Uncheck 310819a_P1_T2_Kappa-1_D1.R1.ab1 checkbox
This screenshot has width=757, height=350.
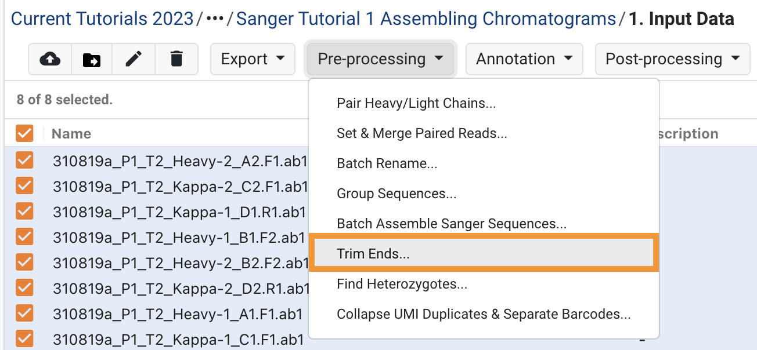(24, 212)
